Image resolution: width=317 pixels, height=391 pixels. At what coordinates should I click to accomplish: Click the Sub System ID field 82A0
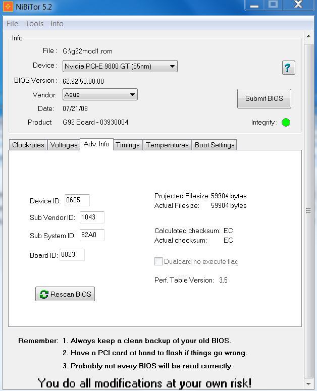92,235
